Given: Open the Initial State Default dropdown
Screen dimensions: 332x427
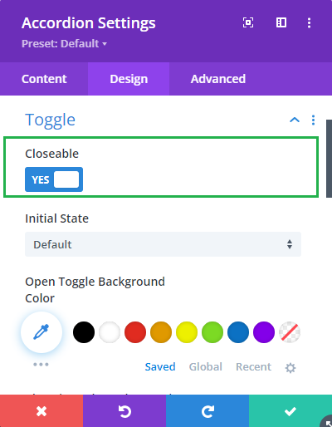Looking at the screenshot, I should 163,244.
